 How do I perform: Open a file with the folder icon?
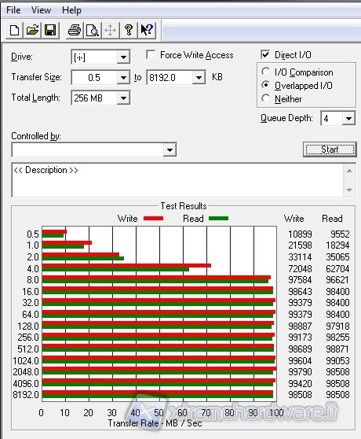pyautogui.click(x=32, y=30)
